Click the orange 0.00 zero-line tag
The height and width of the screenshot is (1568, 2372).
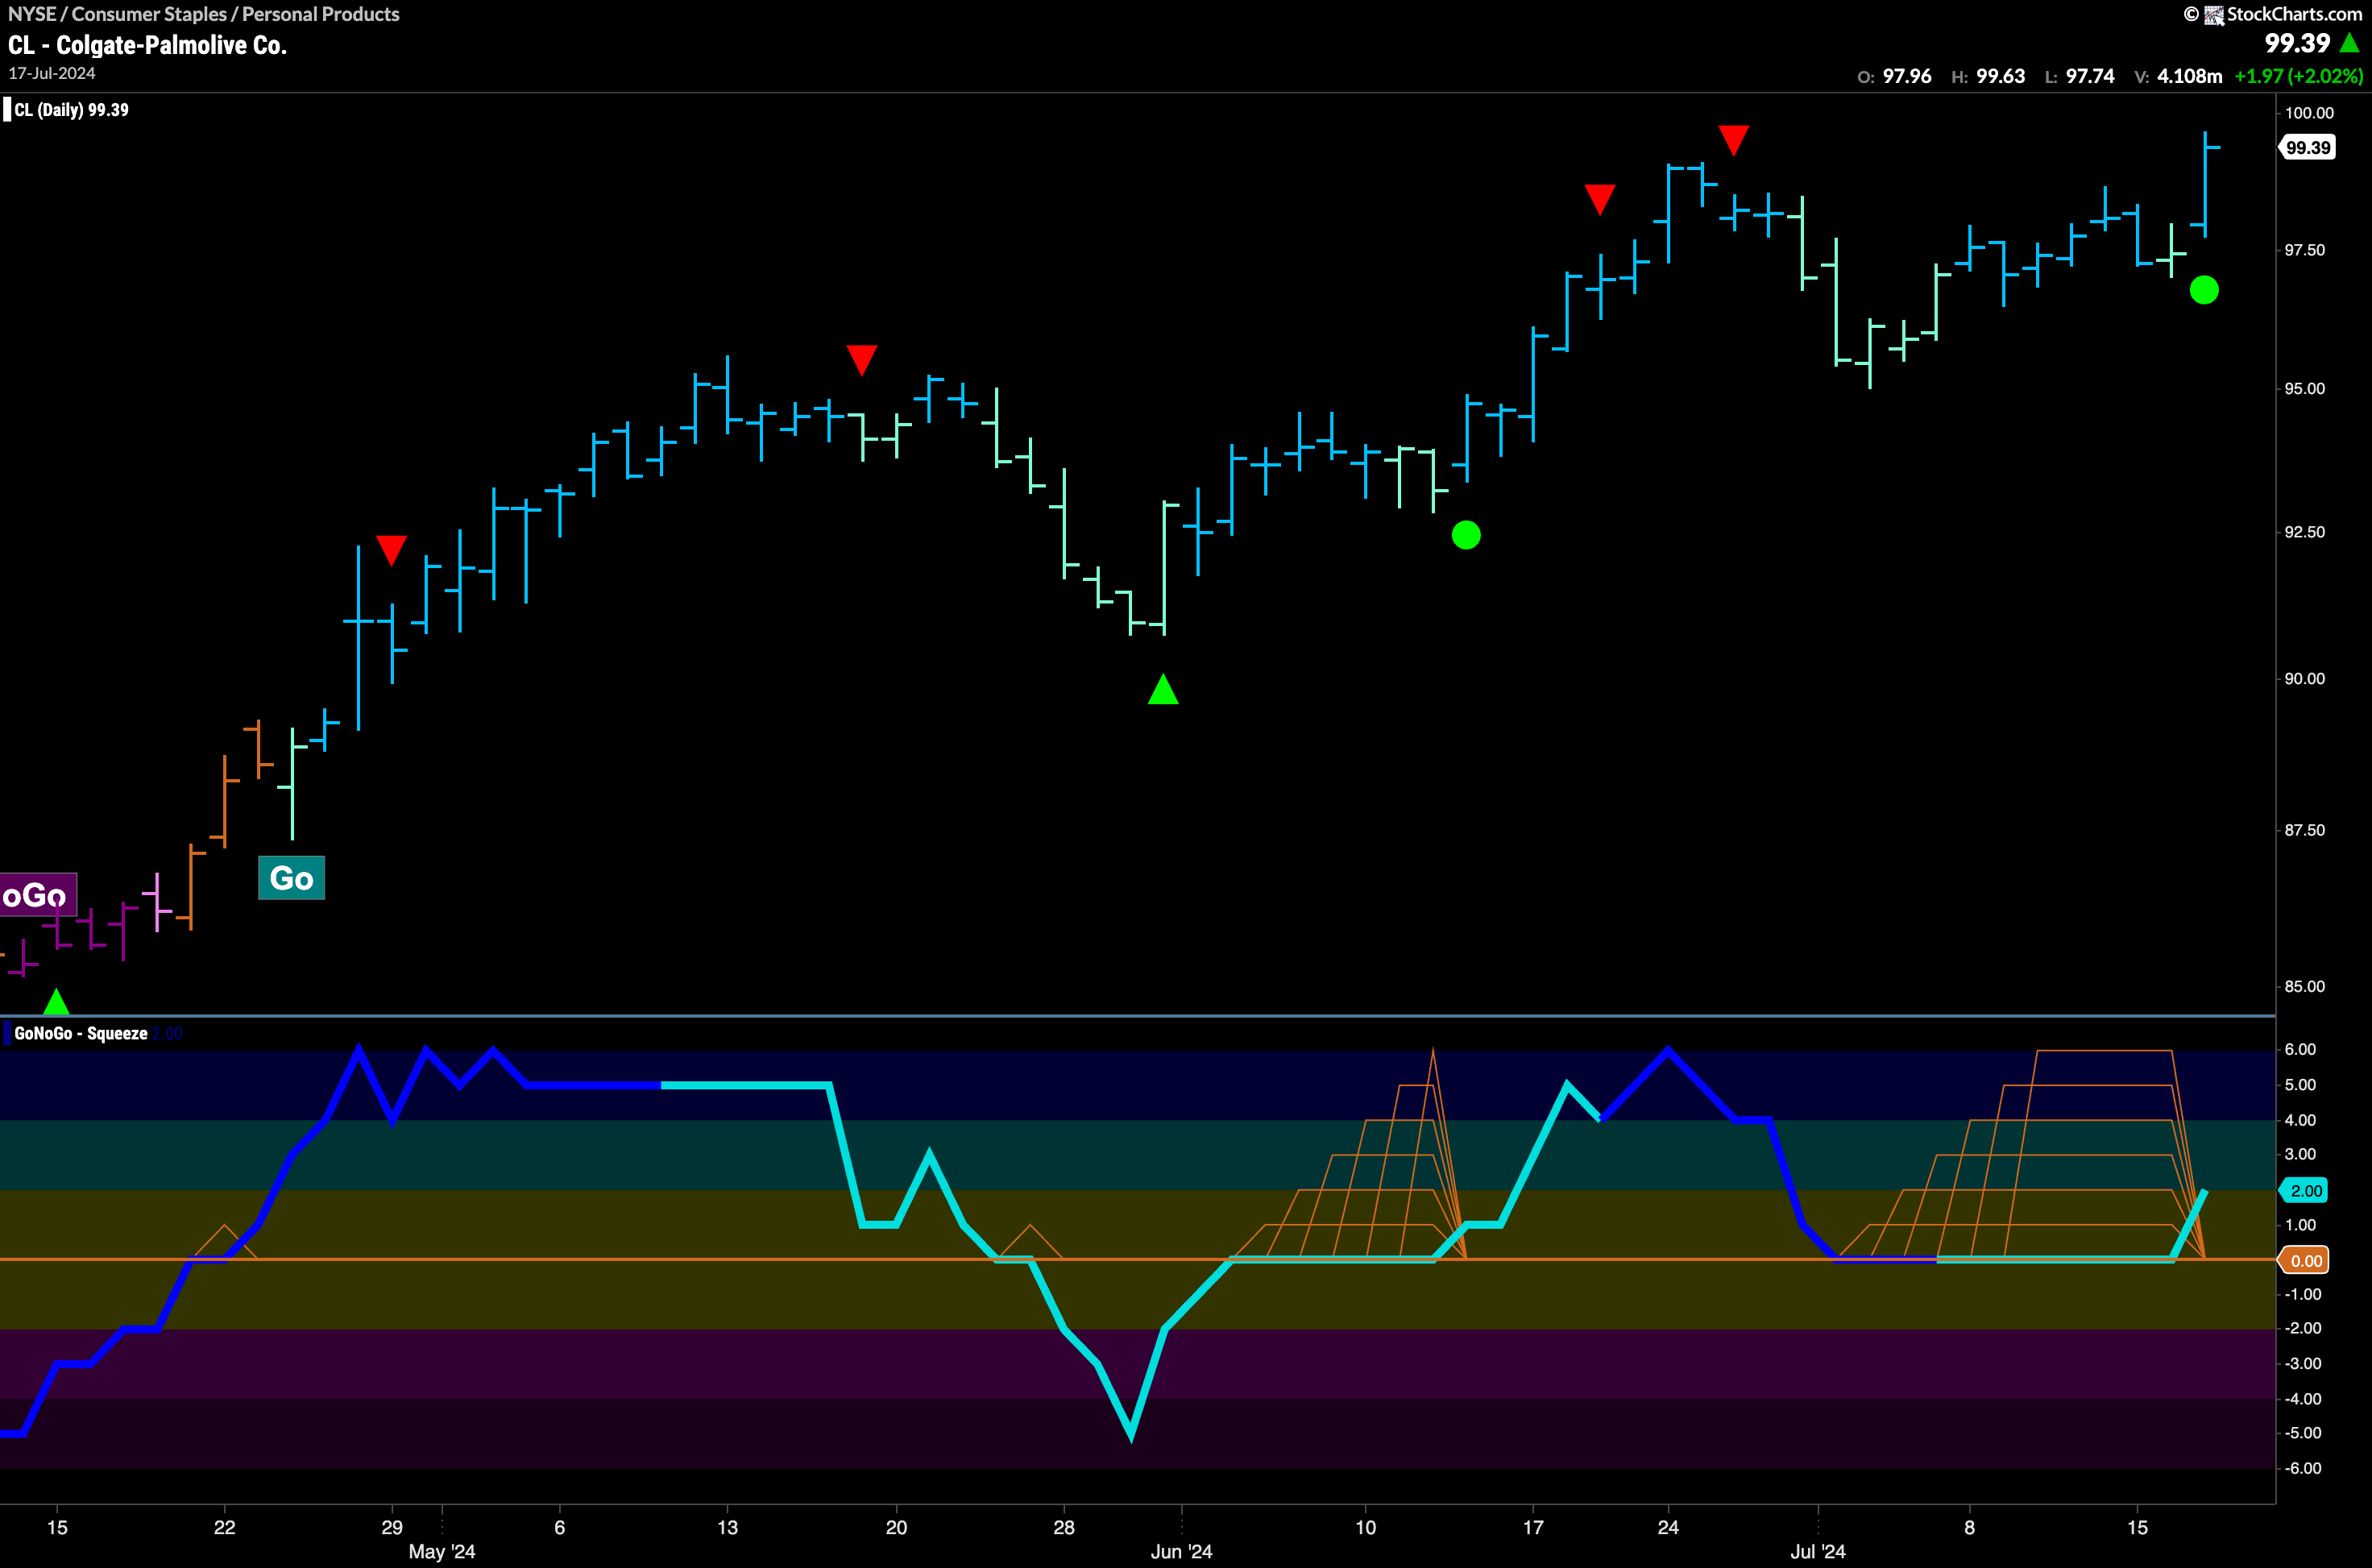[x=2304, y=1260]
